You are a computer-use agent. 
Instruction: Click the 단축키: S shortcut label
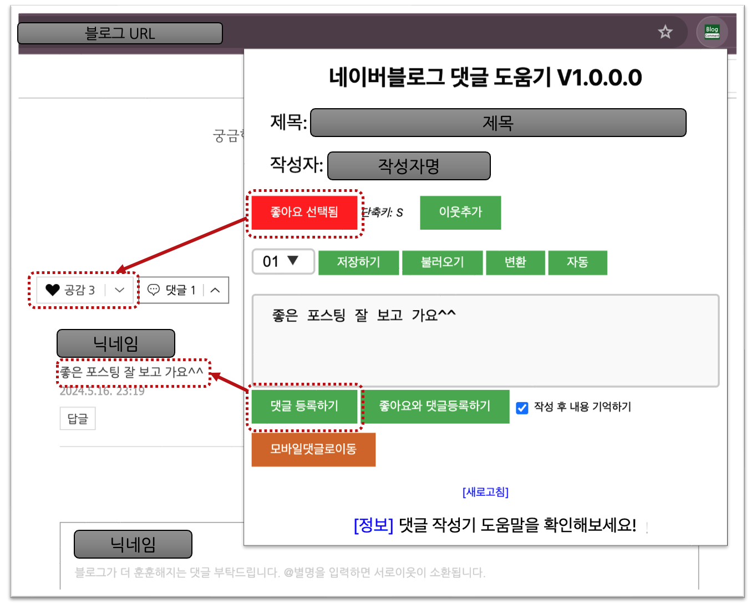[x=382, y=212]
